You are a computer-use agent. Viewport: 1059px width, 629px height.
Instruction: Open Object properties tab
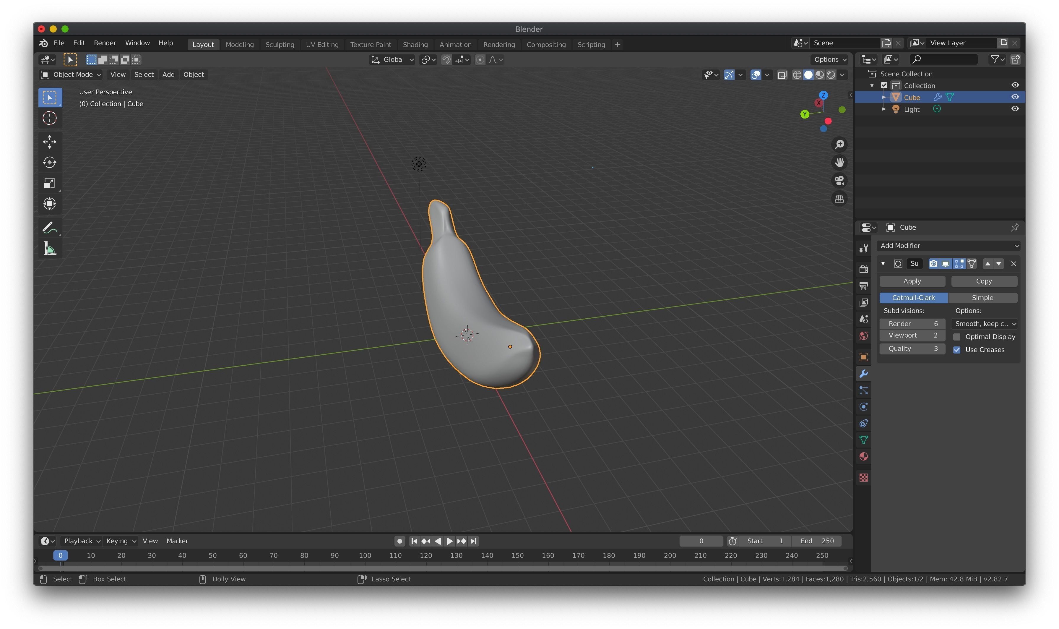(x=864, y=357)
